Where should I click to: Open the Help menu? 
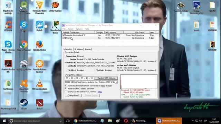click(87, 29)
